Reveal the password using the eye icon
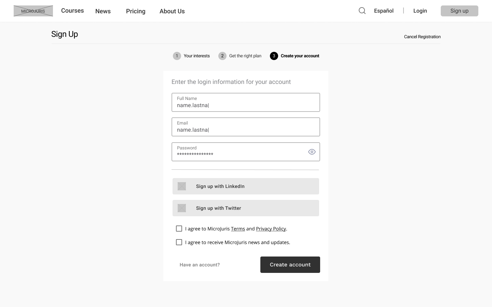Viewport: 492px width, 307px height. click(x=312, y=152)
